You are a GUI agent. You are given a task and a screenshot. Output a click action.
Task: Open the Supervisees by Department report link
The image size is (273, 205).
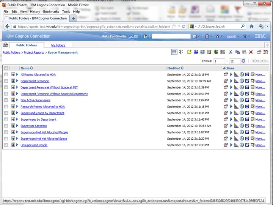pyautogui.click(x=38, y=120)
